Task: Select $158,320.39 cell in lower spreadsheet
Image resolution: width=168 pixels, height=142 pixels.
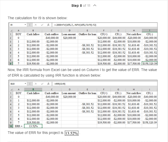Action: (150, 123)
